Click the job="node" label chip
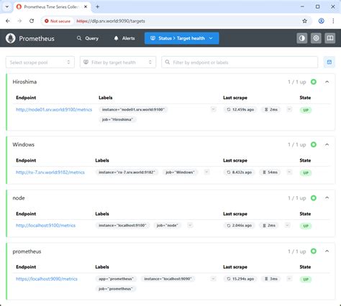Image resolution: width=341 pixels, height=306 pixels. tap(168, 226)
